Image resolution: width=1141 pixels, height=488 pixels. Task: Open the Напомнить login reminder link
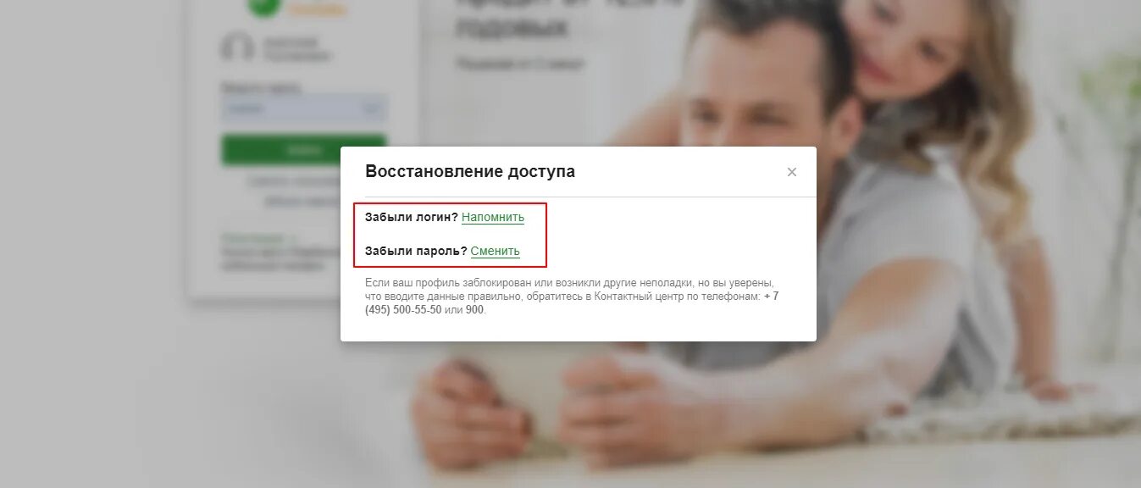(x=493, y=217)
